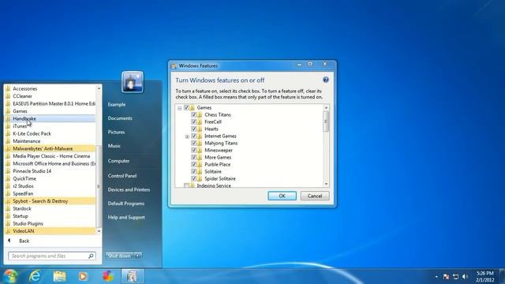Viewport: 505px width, 284px height.
Task: Open the Shut down options arrow
Action: pyautogui.click(x=138, y=256)
